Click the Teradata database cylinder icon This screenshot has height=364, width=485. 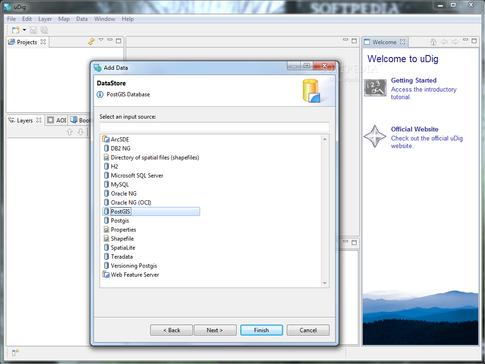point(106,256)
